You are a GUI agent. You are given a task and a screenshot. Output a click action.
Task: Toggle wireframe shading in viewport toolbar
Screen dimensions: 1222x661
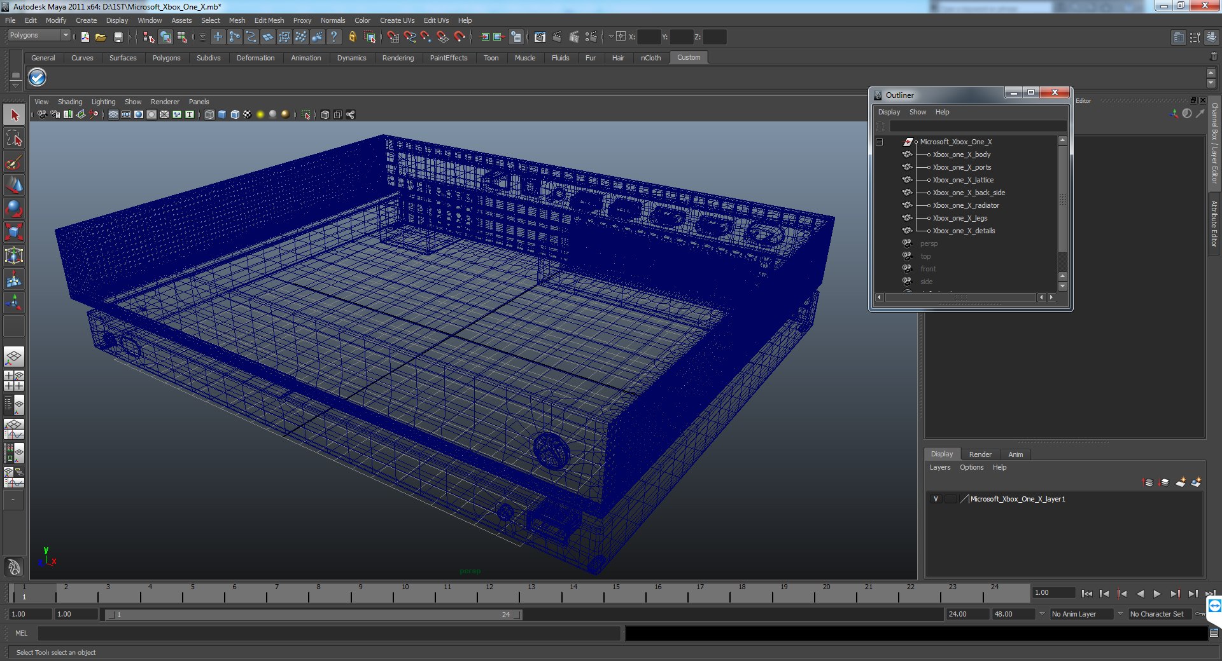click(x=209, y=114)
